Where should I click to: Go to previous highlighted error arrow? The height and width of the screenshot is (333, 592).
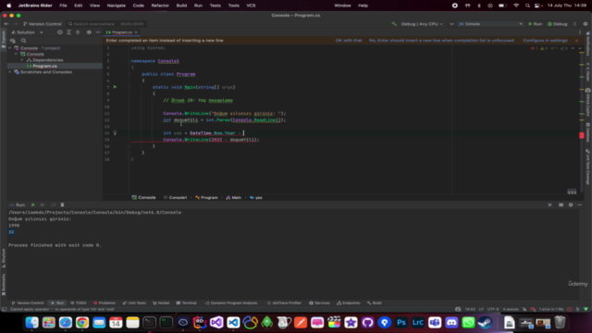point(573,48)
